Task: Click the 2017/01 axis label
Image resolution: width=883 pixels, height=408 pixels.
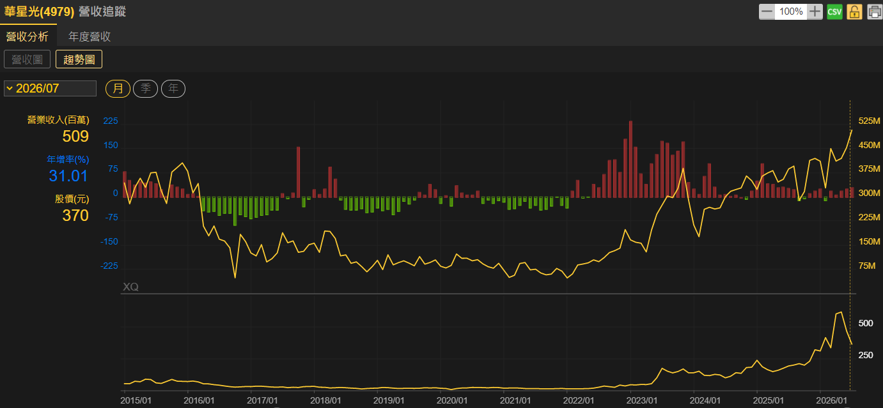Action: [x=262, y=400]
